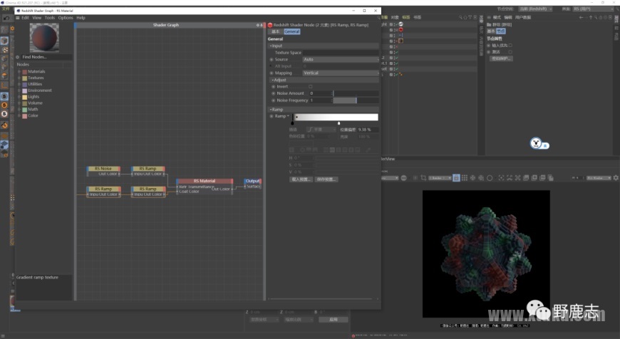Click the material preview sphere thumbnail
Screen dimensions: 620x339
(44, 38)
